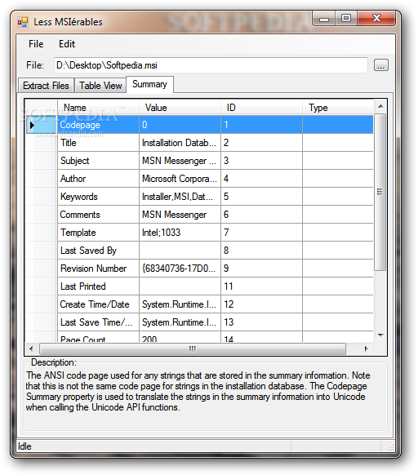Select the Last Save Time/... cell

point(98,322)
